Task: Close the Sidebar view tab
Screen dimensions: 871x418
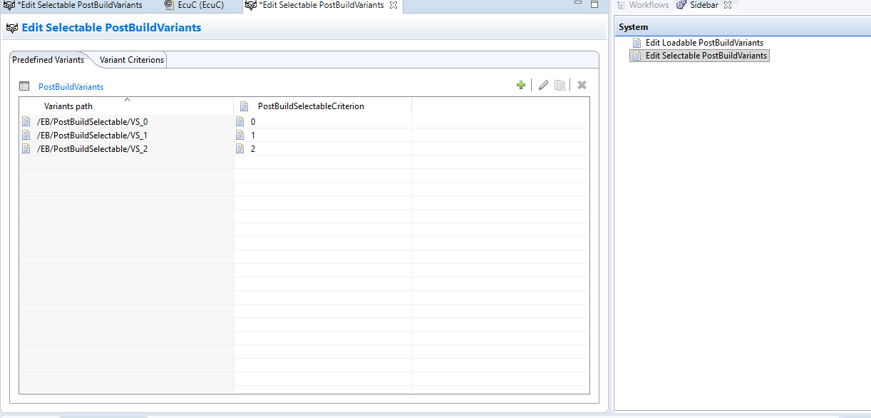Action: 728,5
